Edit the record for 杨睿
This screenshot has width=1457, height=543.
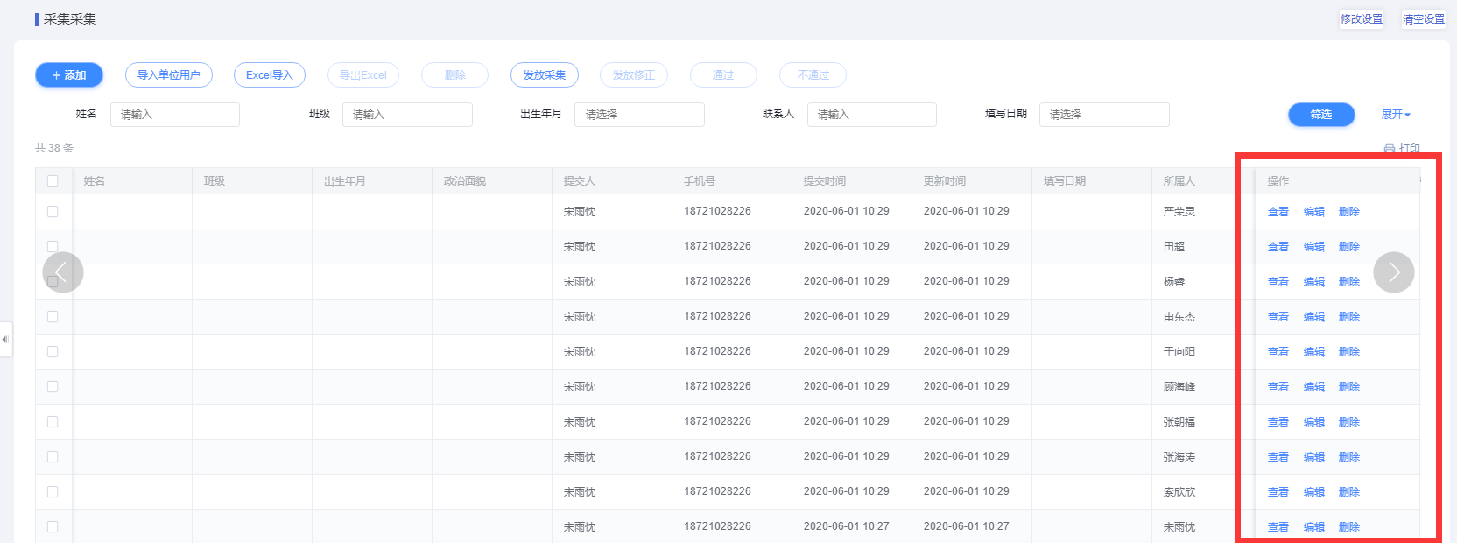point(1314,282)
